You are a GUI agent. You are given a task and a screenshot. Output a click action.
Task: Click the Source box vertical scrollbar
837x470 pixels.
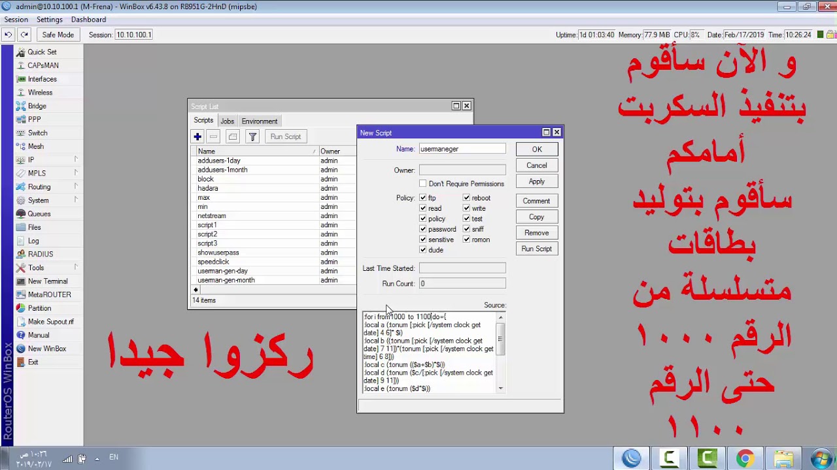501,352
